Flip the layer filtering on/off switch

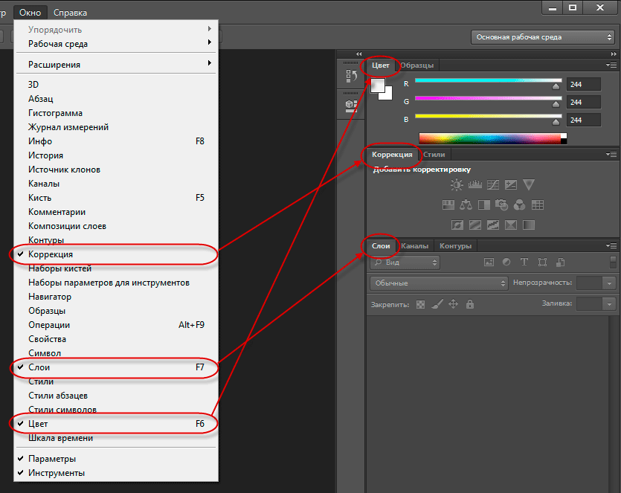click(613, 262)
